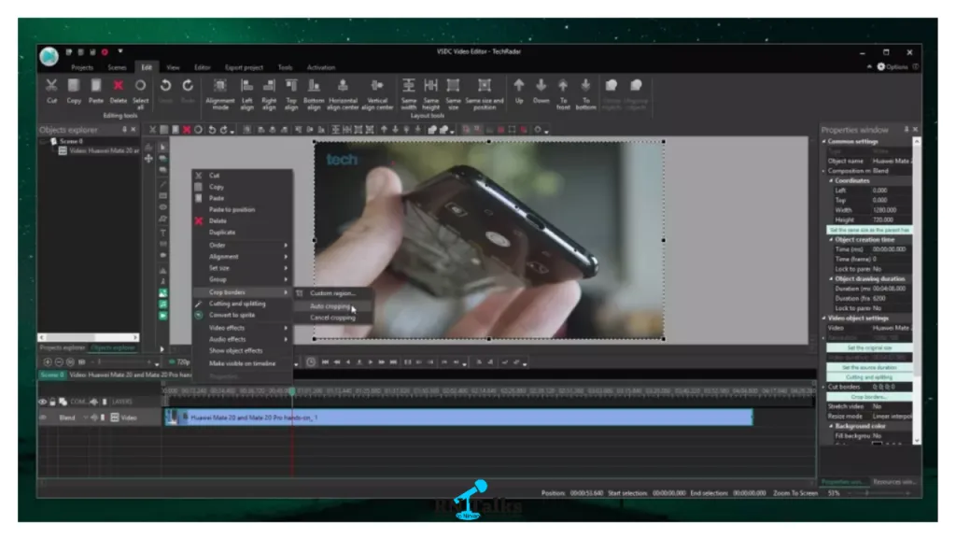Apply Right align tool

[x=269, y=85]
